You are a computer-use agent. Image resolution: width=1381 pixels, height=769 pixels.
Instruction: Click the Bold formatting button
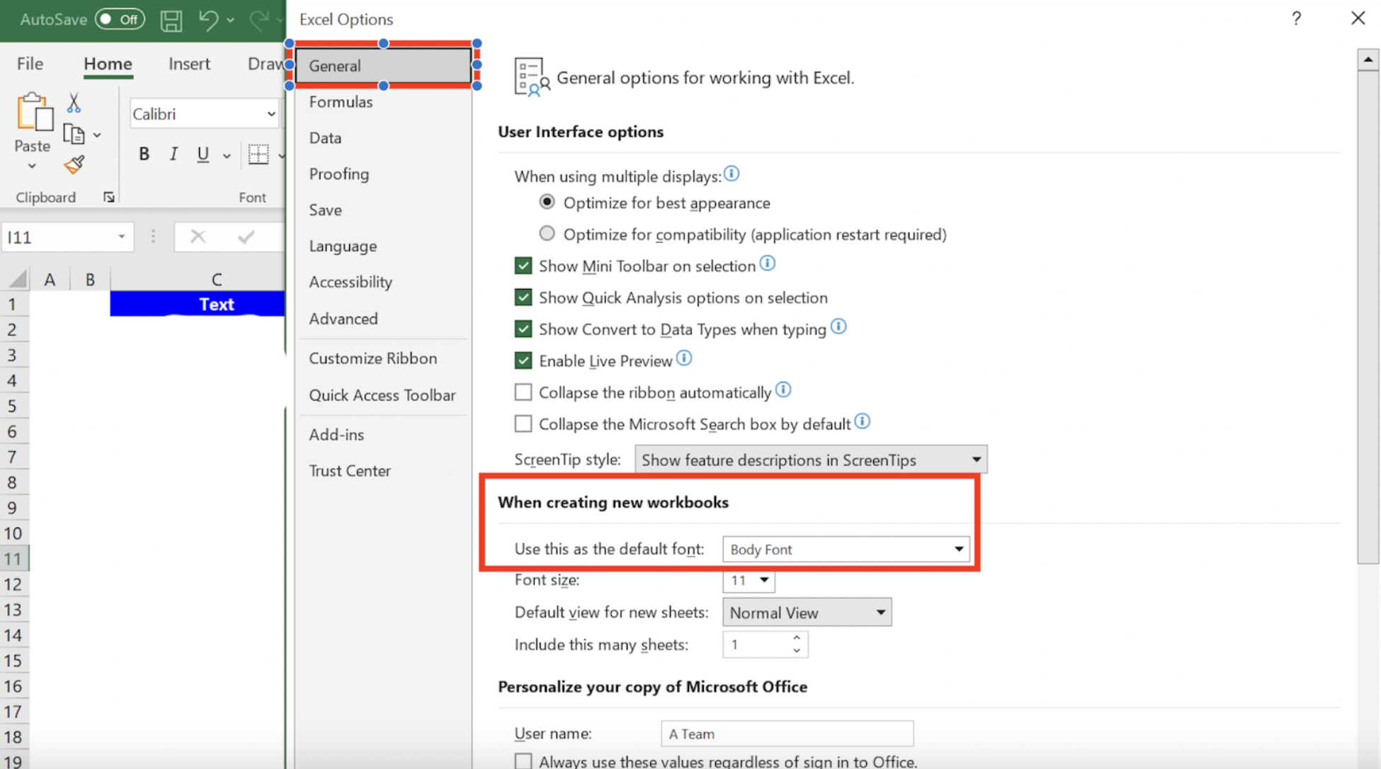click(x=144, y=154)
